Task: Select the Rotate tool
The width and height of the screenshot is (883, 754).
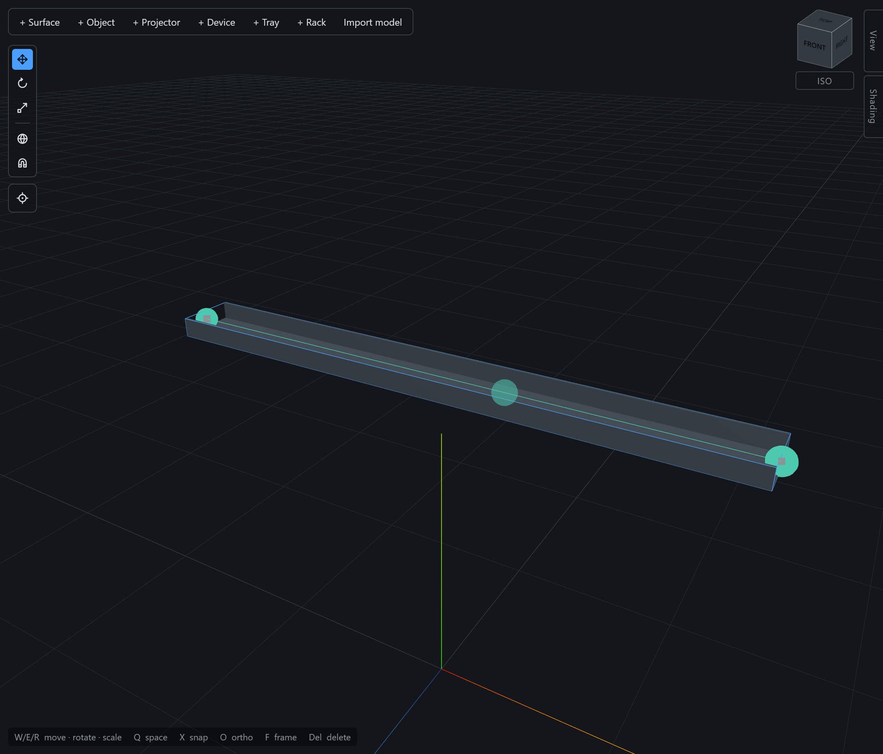Action: click(x=22, y=83)
